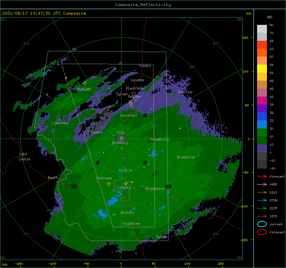Click the Blackfalds label

[135, 88]
